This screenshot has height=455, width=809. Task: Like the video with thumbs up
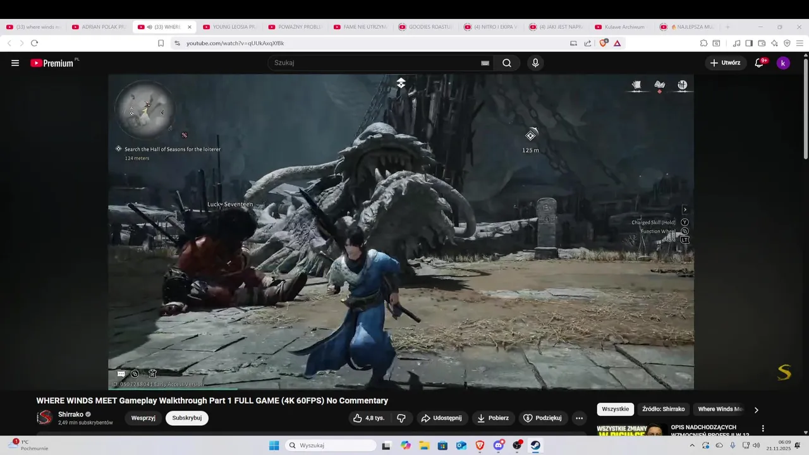pyautogui.click(x=369, y=418)
